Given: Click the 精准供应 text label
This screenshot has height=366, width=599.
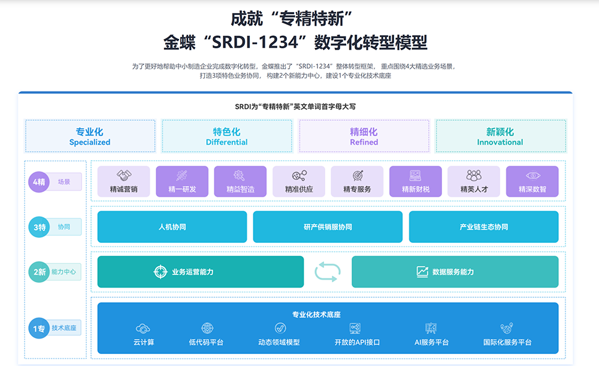Looking at the screenshot, I should point(299,189).
